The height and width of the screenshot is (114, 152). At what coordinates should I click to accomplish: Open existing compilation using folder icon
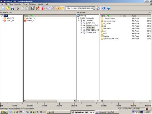pyautogui.click(x=8, y=8)
